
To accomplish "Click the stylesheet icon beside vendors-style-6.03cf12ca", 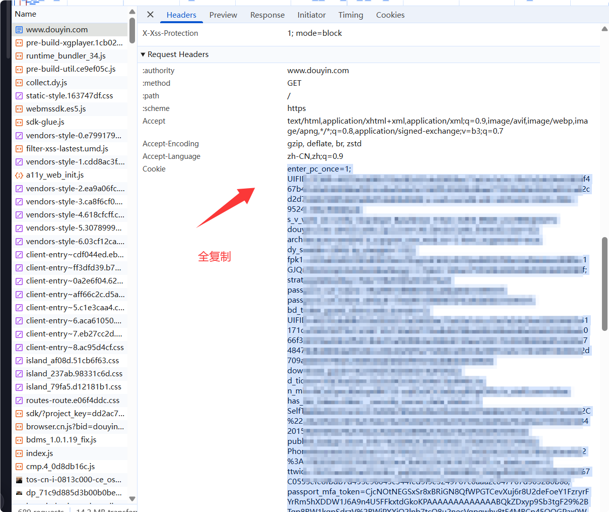I will [x=19, y=242].
